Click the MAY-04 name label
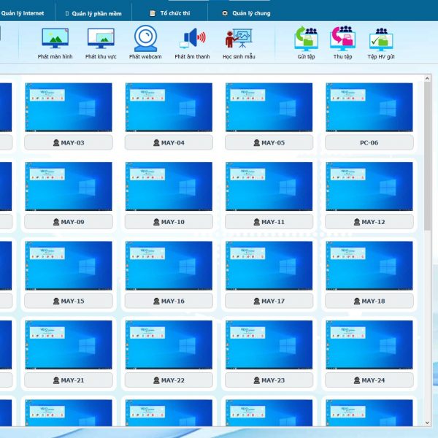The height and width of the screenshot is (438, 438). (x=169, y=143)
